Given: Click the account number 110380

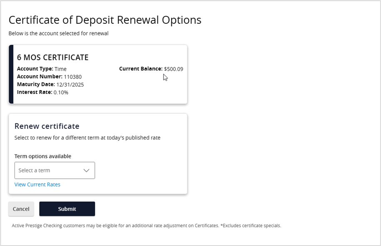Looking at the screenshot, I should pos(73,76).
